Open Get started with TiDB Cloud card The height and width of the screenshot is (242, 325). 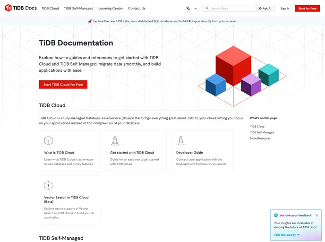[136, 151]
